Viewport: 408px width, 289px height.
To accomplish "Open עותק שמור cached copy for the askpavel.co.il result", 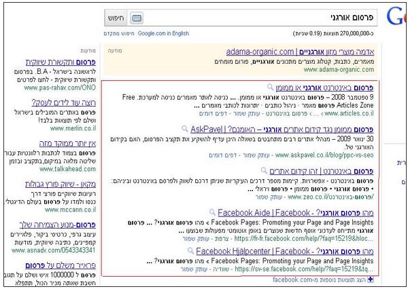I will [x=256, y=155].
